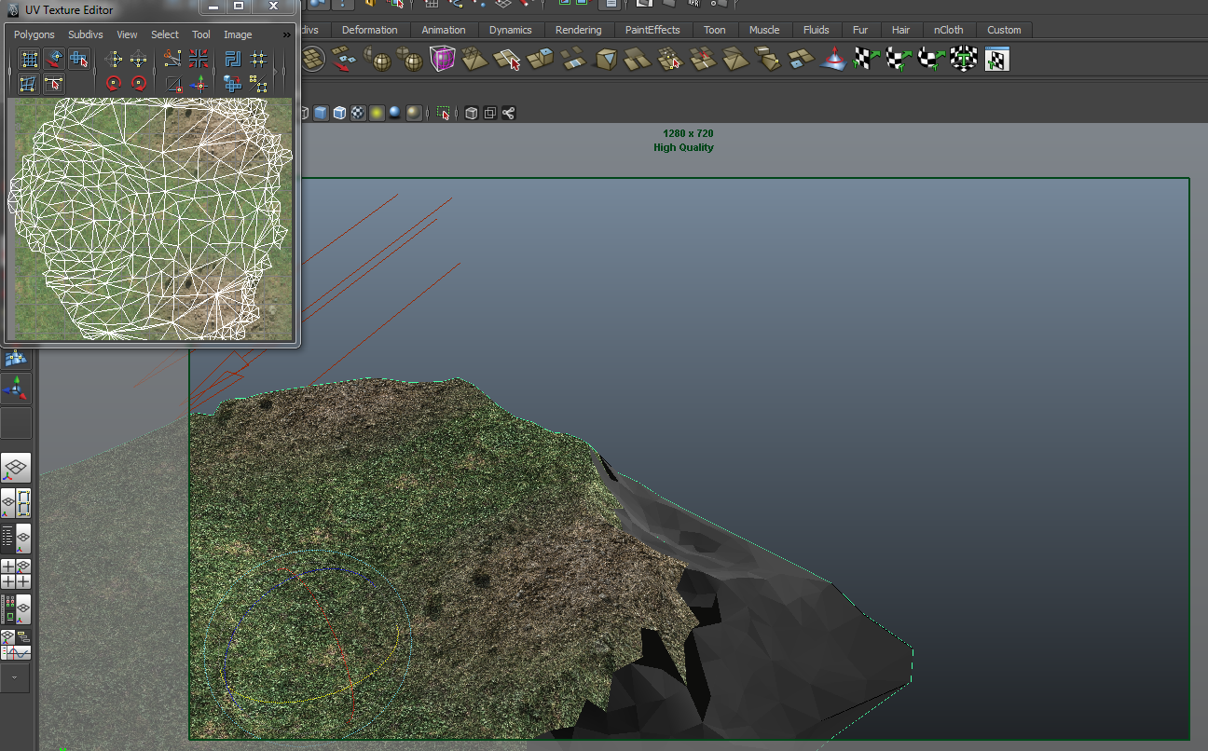
Task: Switch to the nCloth shelf tab
Action: pyautogui.click(x=949, y=30)
